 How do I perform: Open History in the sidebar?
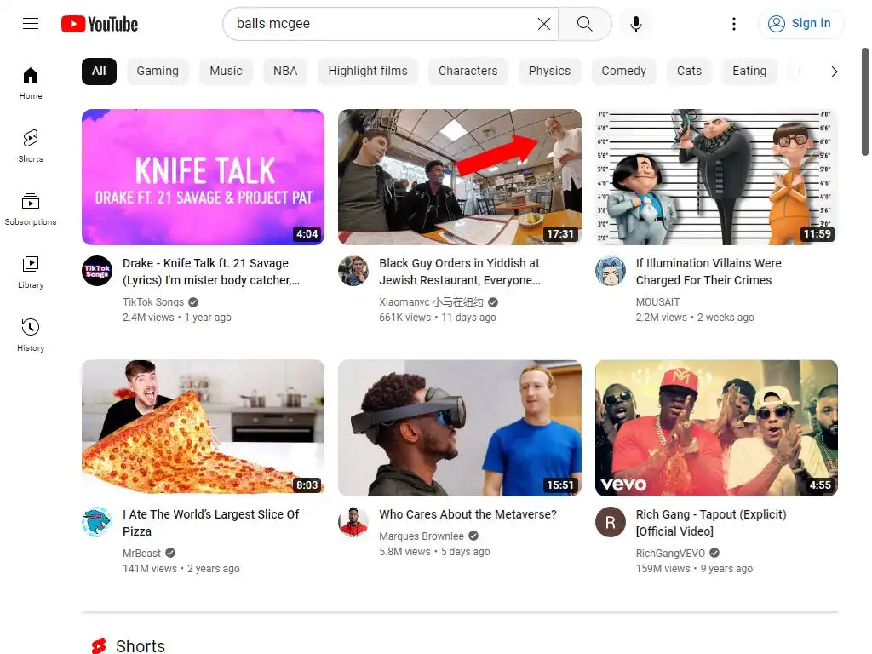click(31, 335)
